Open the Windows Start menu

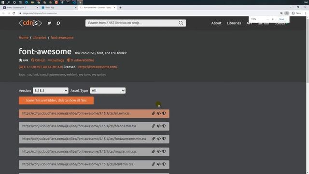coord(3,2)
